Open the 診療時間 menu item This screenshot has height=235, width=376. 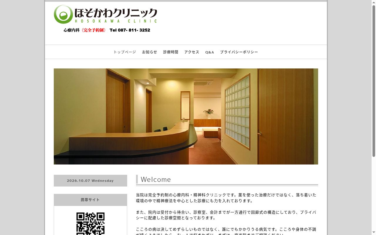click(171, 52)
